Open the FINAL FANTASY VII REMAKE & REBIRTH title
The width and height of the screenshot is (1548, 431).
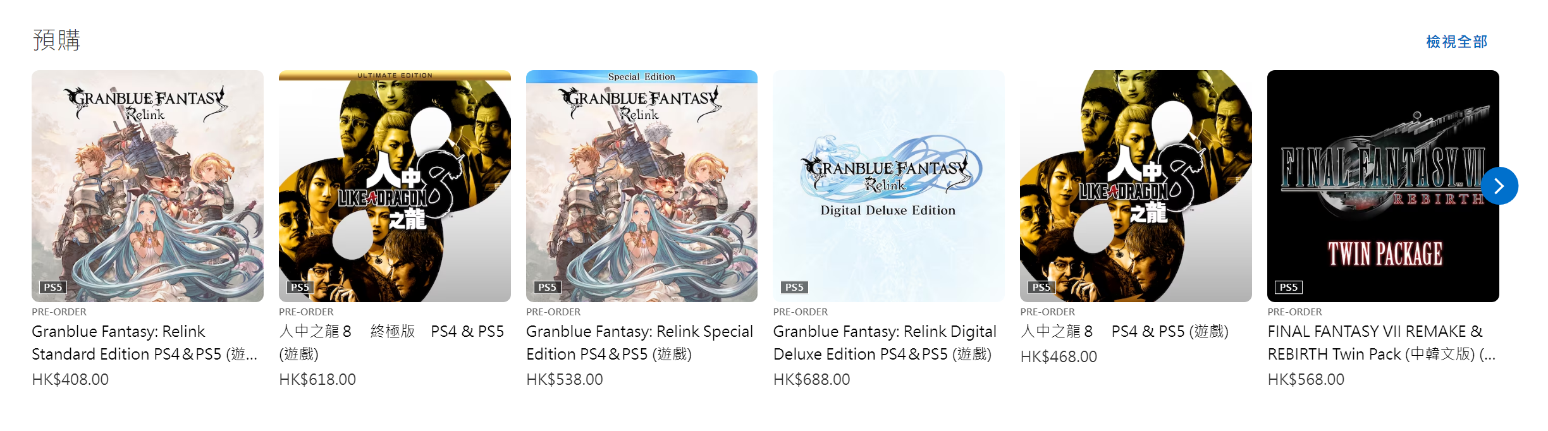(x=1382, y=343)
